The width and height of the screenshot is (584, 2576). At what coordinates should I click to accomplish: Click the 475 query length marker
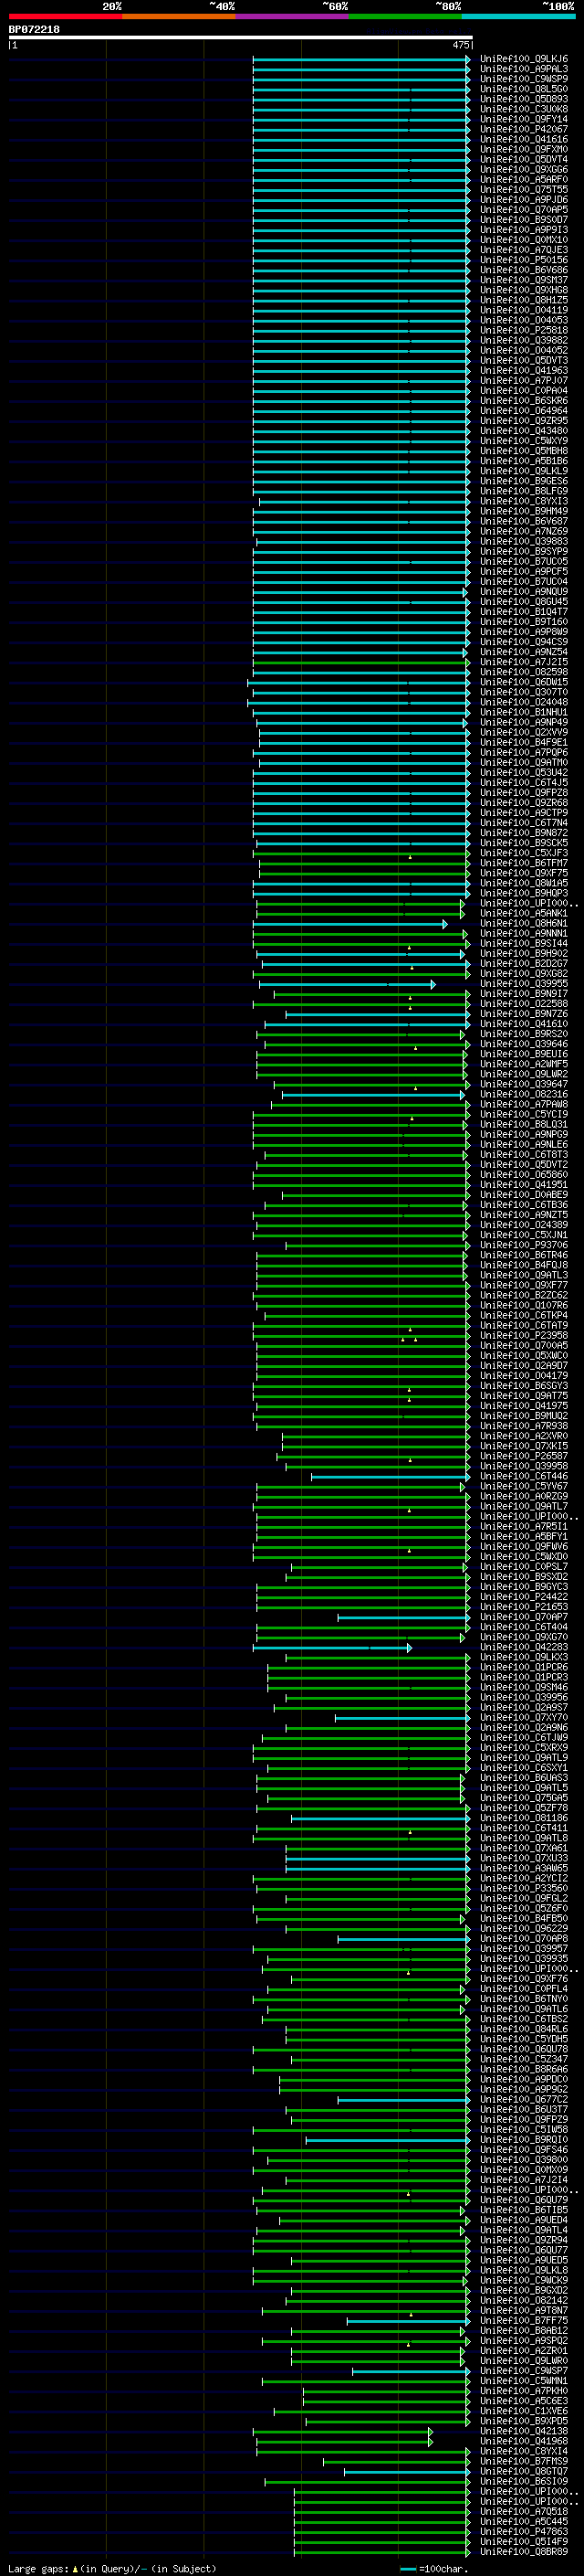click(460, 45)
